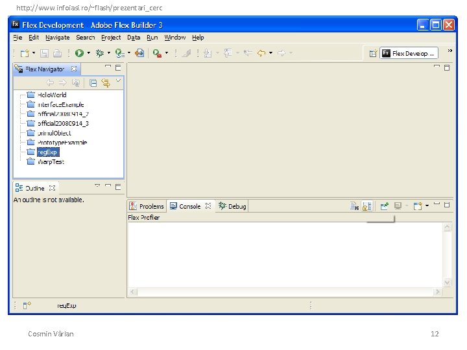Open the Run button dropdown arrow
The width and height of the screenshot is (467, 350).
89,53
